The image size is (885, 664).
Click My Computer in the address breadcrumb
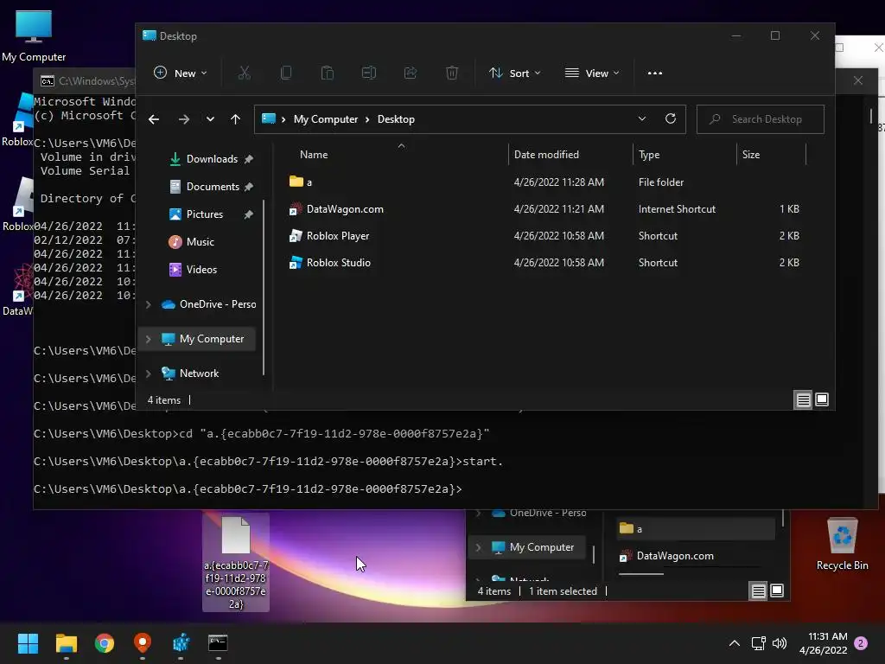pos(326,119)
